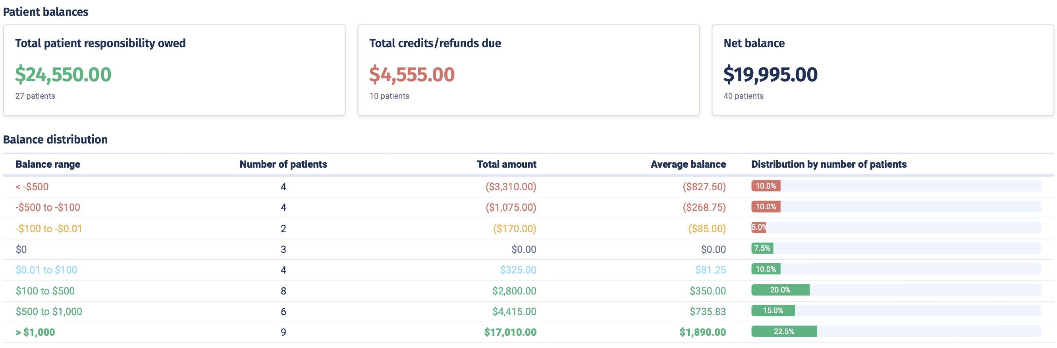The width and height of the screenshot is (1057, 348).
Task: Click the 15.0% green distribution bar
Action: (773, 311)
